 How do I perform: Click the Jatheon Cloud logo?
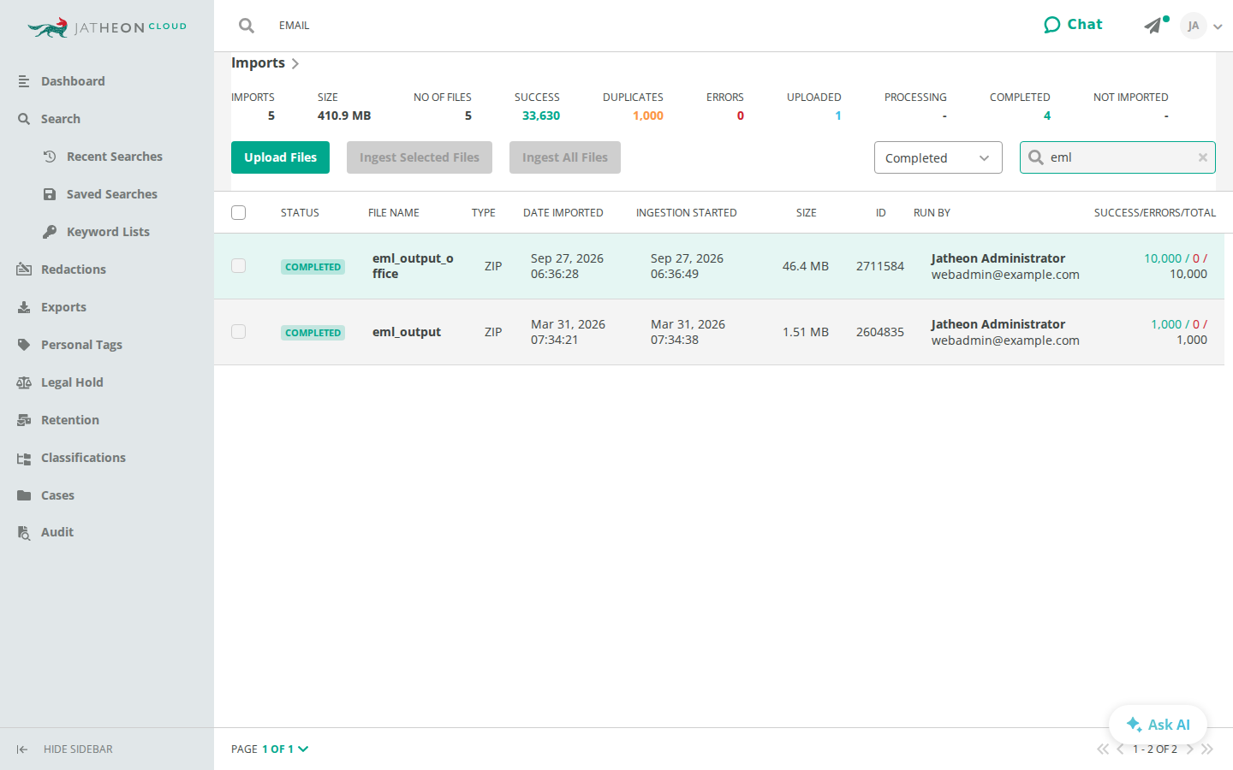click(107, 27)
